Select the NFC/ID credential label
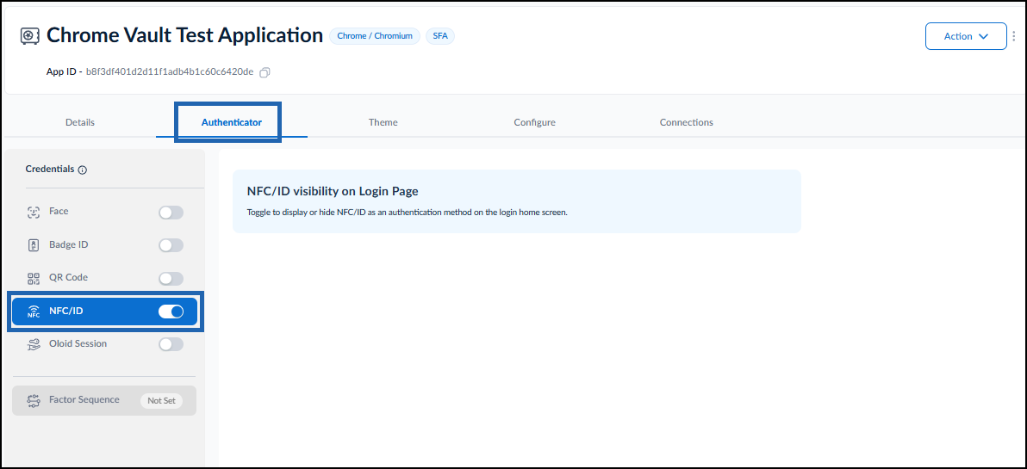The image size is (1027, 469). 66,311
